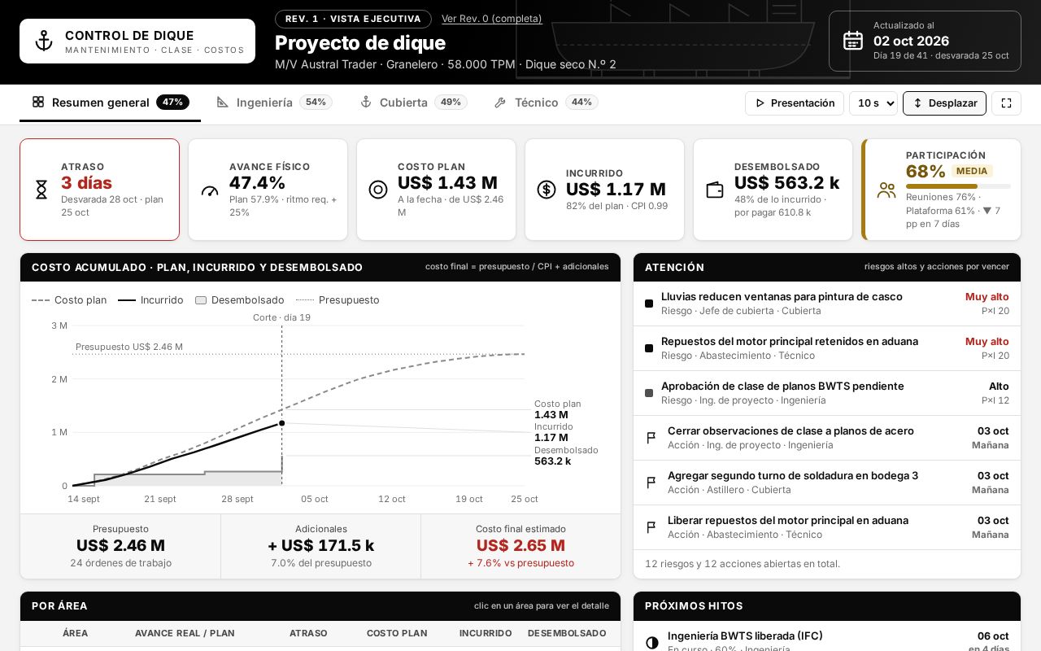Open the Técnico tab

546,103
